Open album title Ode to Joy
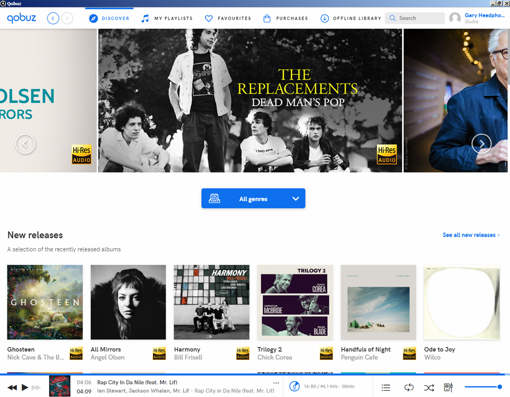 pos(439,350)
